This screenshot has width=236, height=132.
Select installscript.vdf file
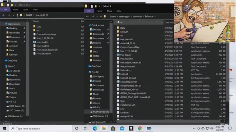(128, 105)
